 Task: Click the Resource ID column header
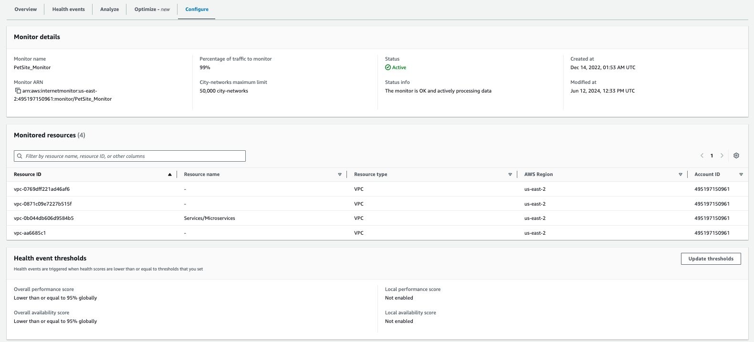(x=28, y=175)
